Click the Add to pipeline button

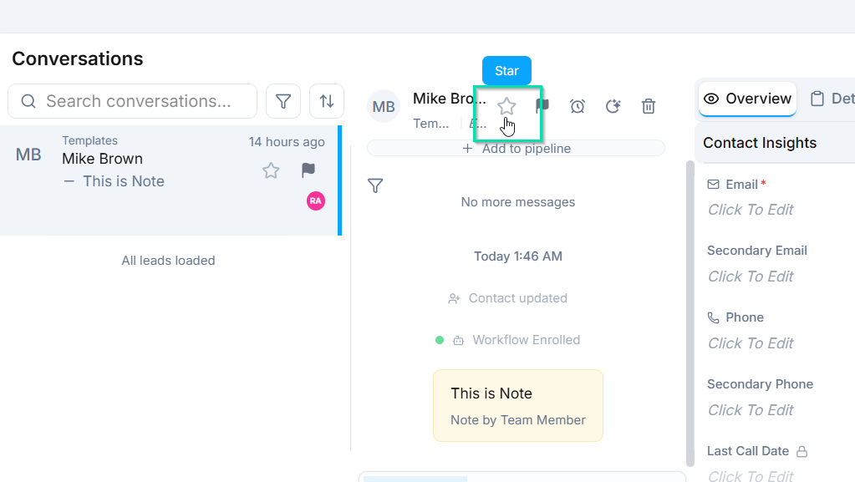[x=516, y=149]
